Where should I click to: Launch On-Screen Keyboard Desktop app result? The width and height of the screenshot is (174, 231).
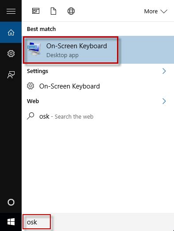pos(98,50)
